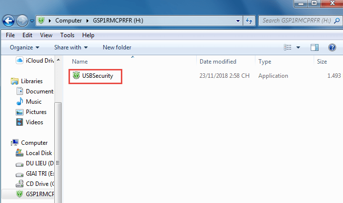
Task: Click the navigation pane scrollbar thumb
Action: (x=58, y=153)
